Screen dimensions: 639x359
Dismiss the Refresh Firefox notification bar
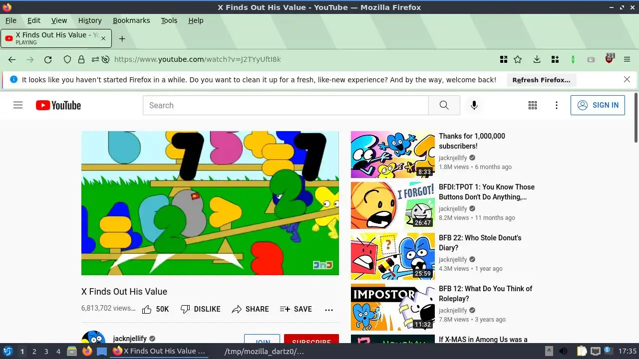coord(627,80)
